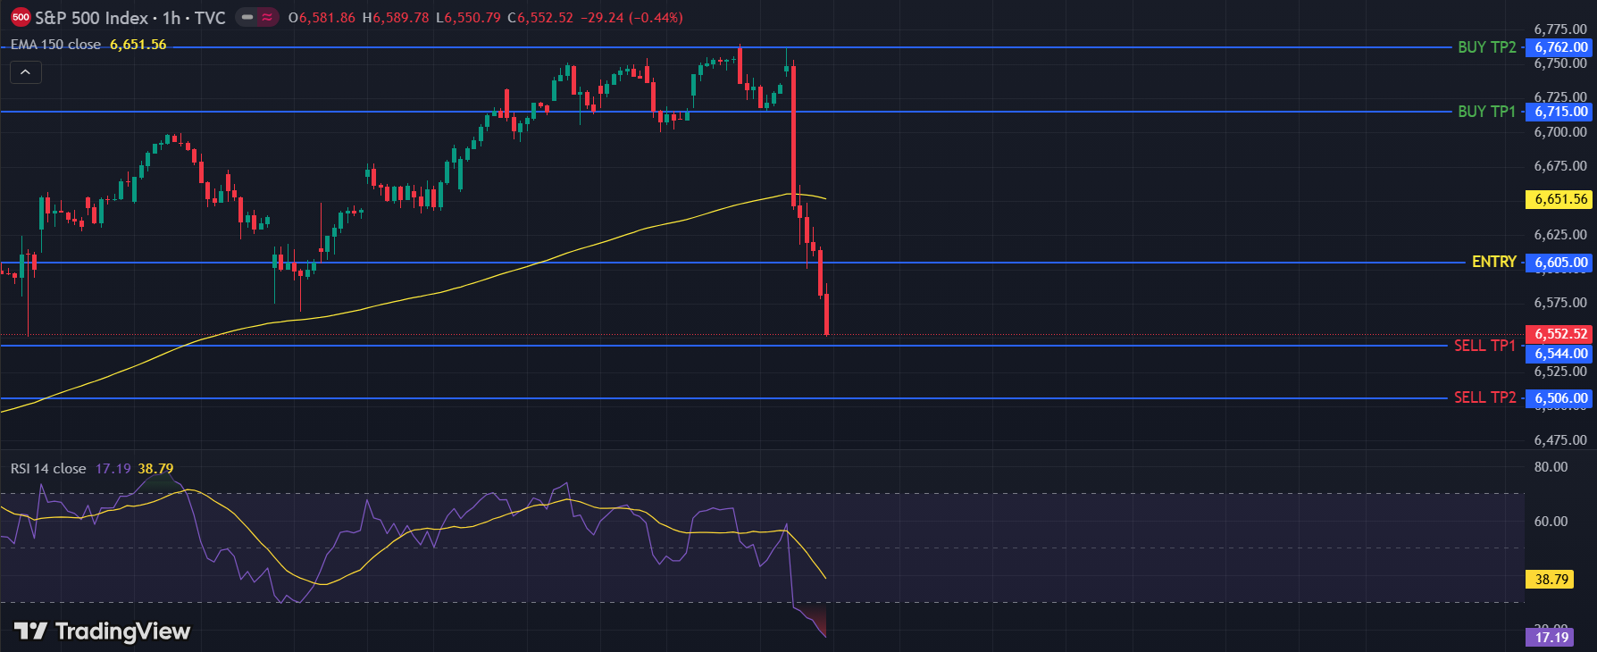Image resolution: width=1597 pixels, height=652 pixels.
Task: Click the BUY TP2 line label
Action: click(1486, 47)
